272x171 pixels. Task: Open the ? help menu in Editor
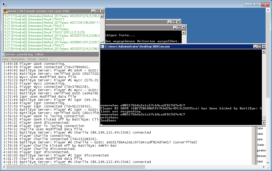tap(51, 59)
